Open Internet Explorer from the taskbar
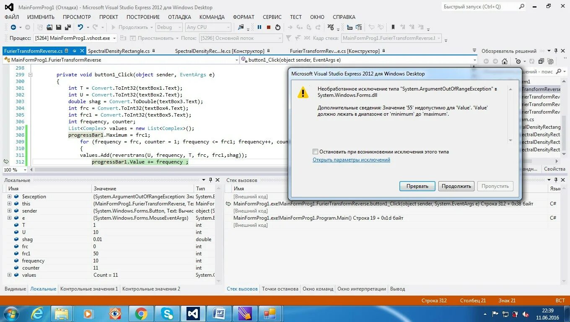 point(38,313)
